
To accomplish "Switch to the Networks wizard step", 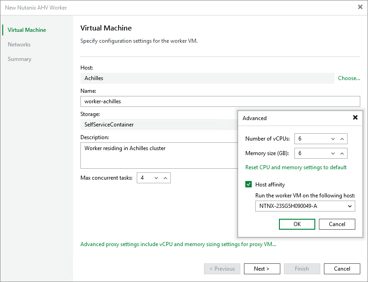I will (x=19, y=44).
